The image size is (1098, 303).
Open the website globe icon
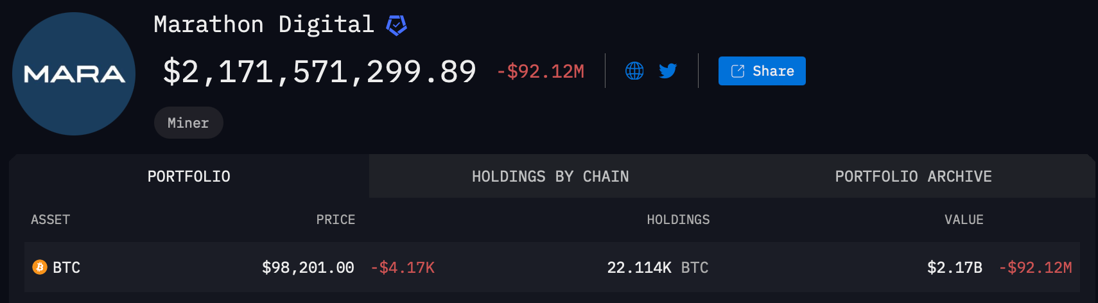pos(634,71)
